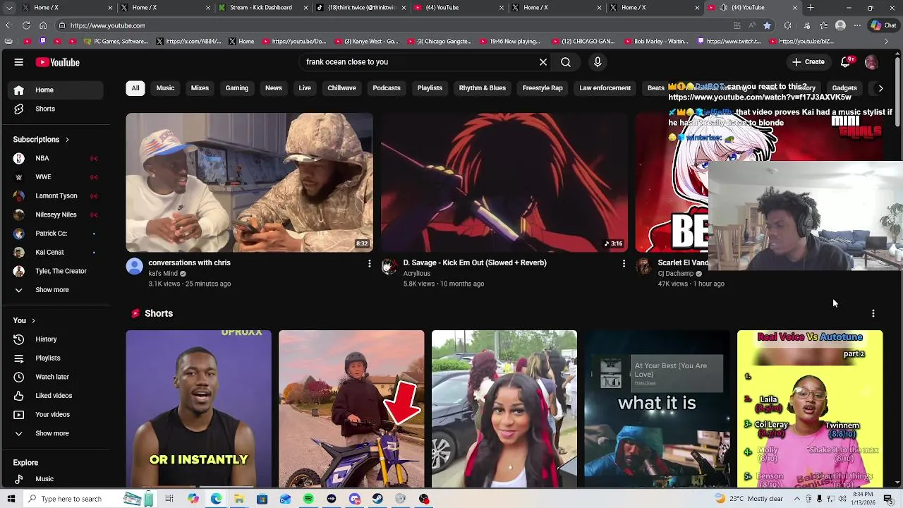Open Real Voice Vs Autotune short
The image size is (903, 508).
coord(810,409)
